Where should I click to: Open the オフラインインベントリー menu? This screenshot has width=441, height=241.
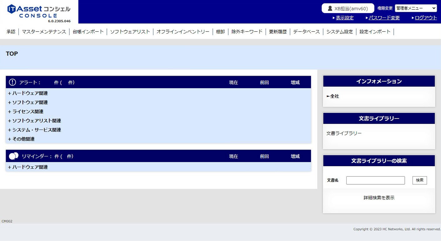[183, 32]
